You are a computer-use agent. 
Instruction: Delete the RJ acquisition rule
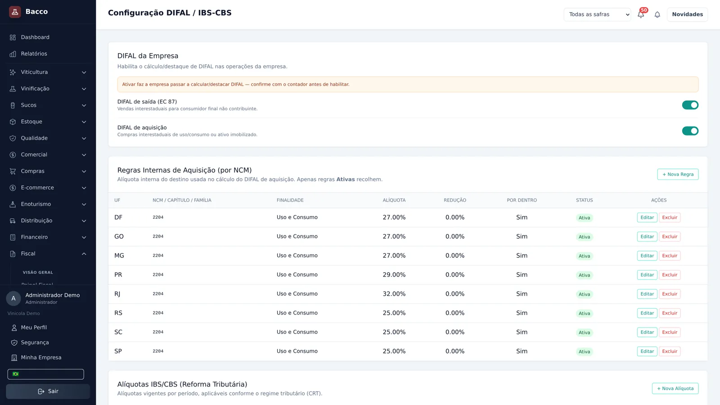(670, 294)
